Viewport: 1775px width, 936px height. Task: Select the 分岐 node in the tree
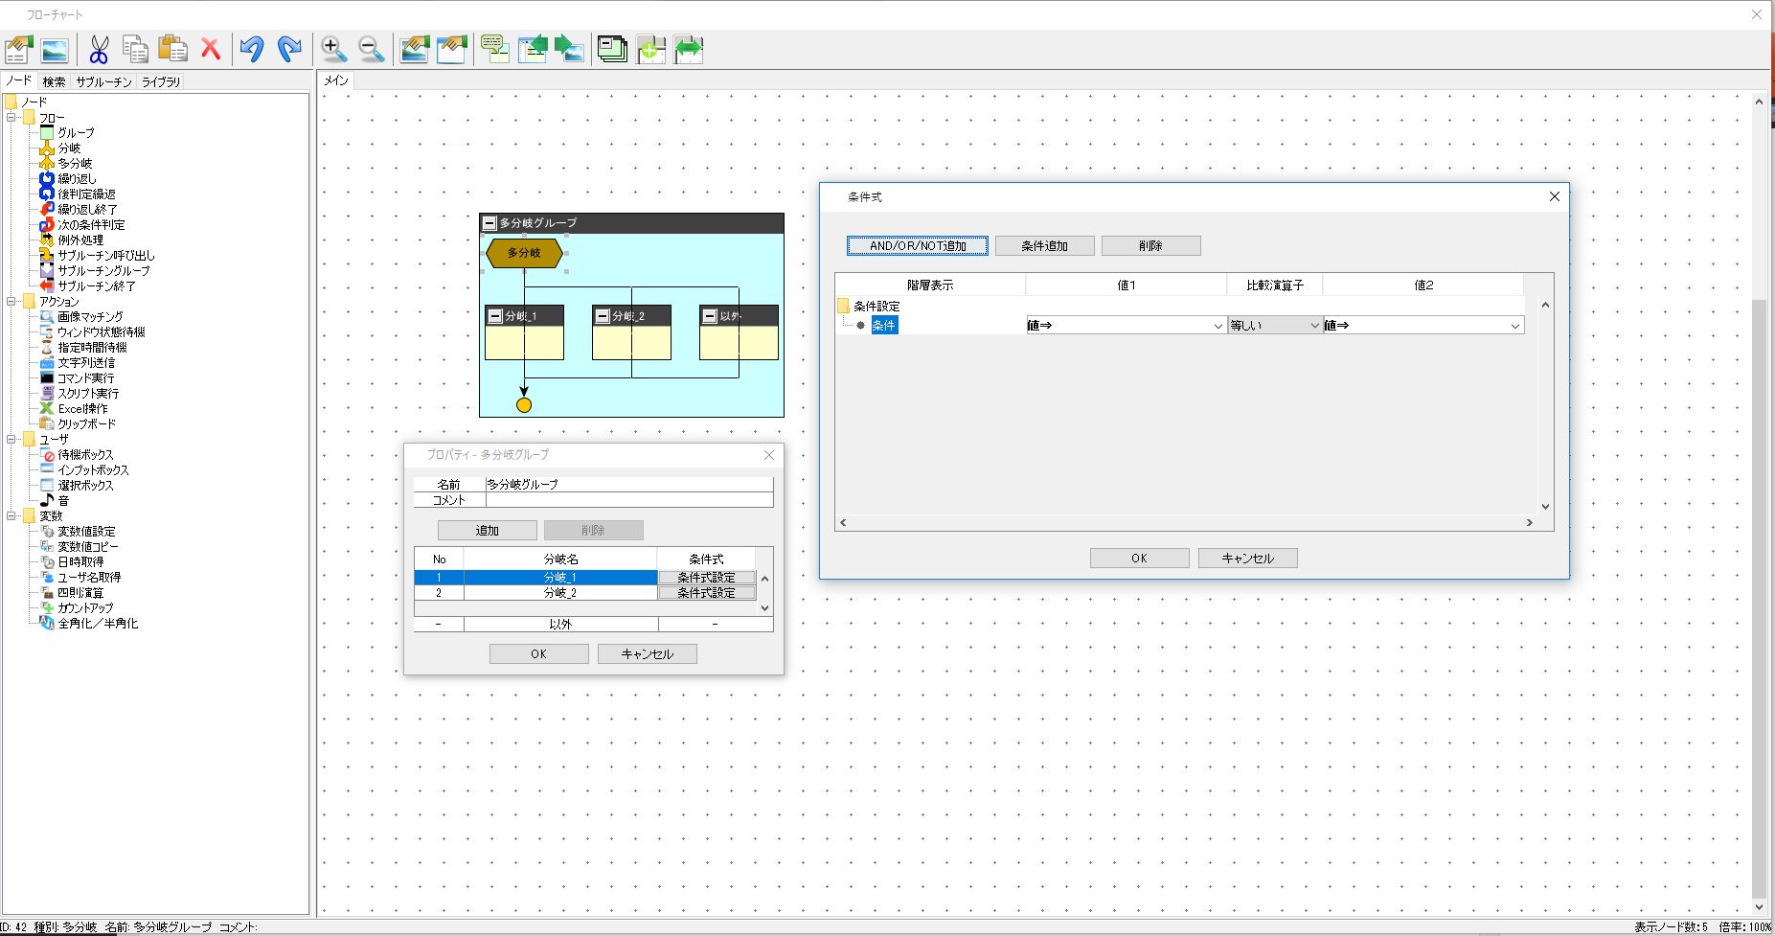coord(69,148)
